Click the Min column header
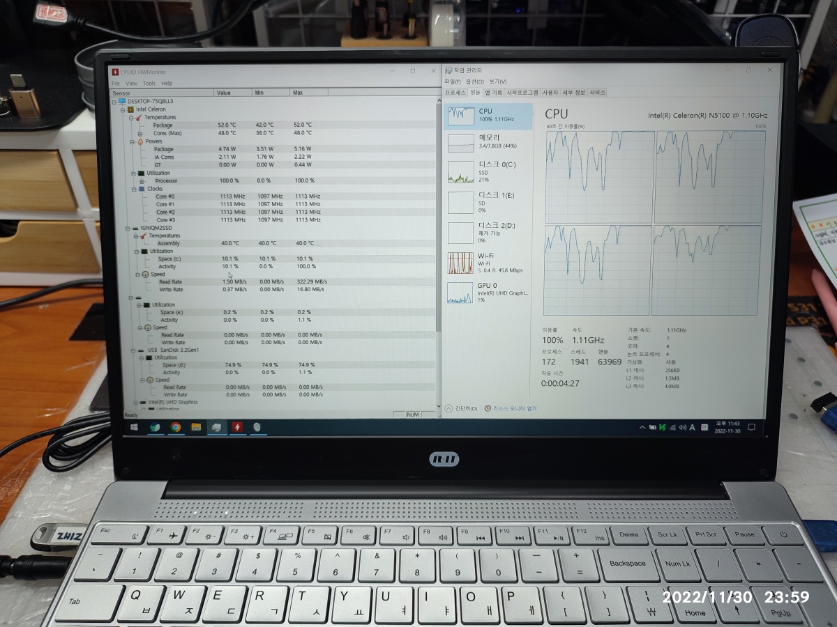Viewport: 837px width, 627px height. click(271, 93)
